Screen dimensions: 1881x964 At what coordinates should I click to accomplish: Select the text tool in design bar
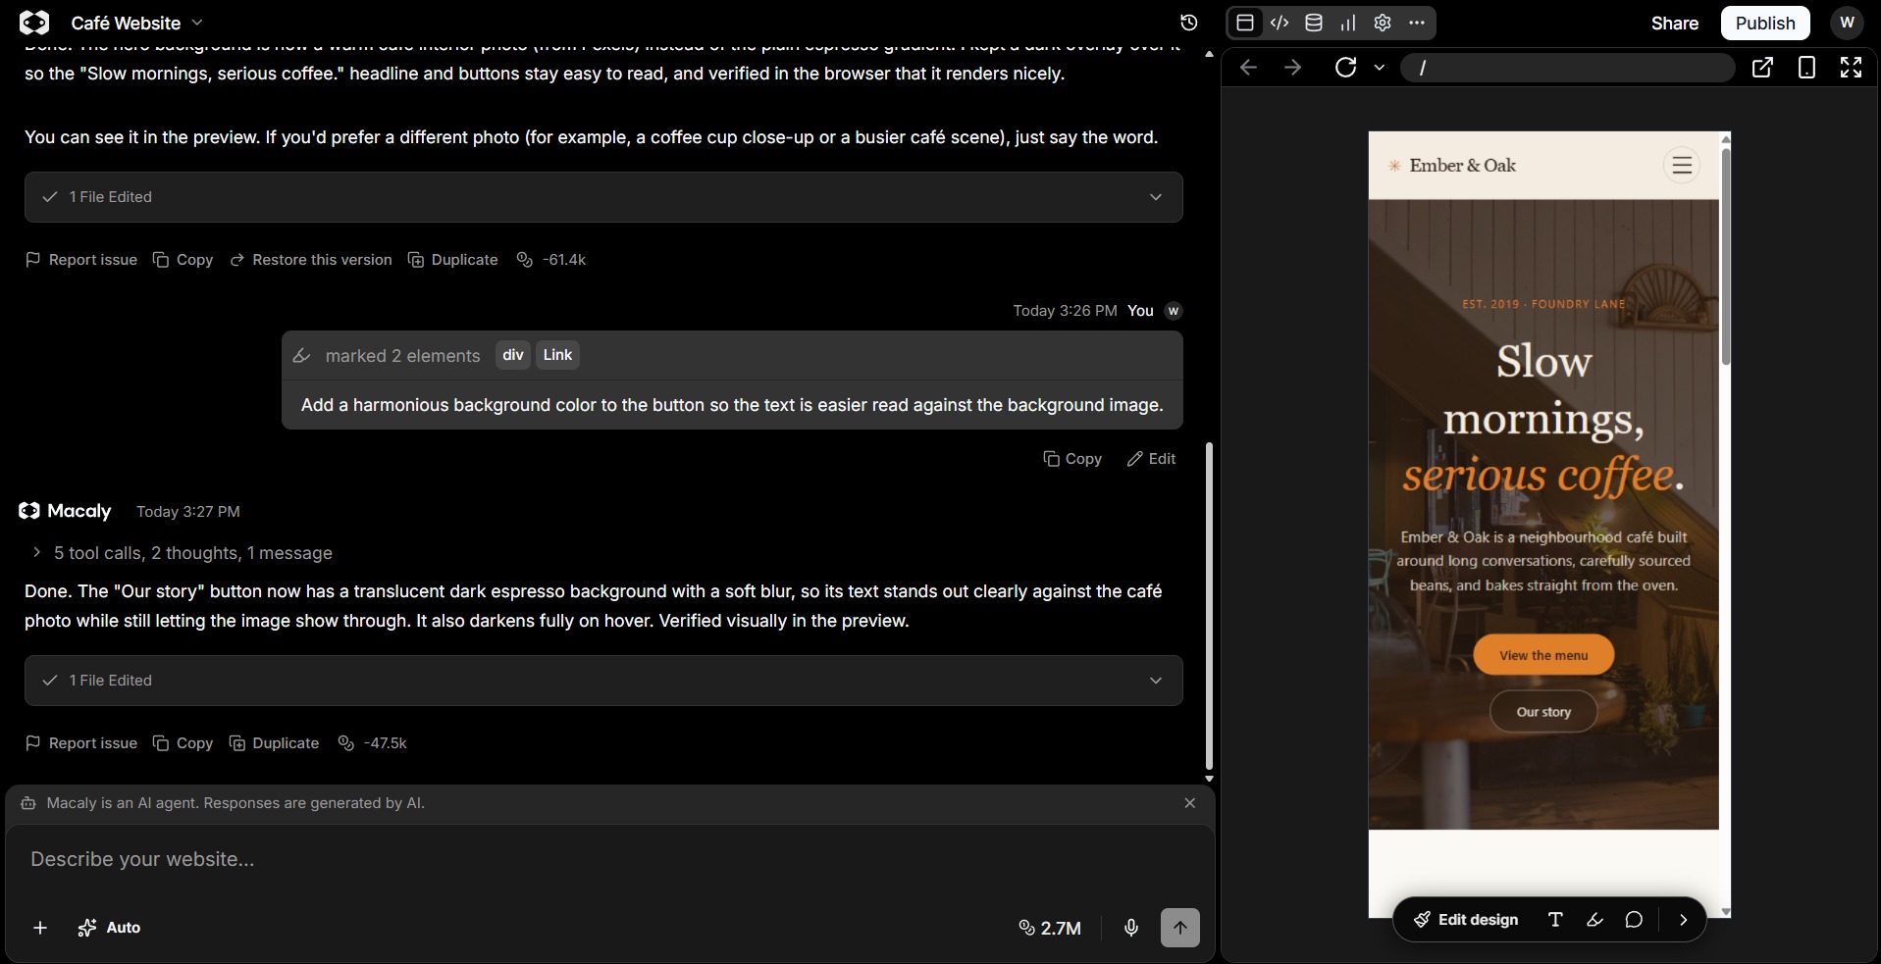coord(1555,919)
